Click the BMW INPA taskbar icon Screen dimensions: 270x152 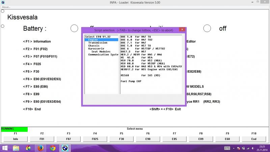click(x=65, y=148)
